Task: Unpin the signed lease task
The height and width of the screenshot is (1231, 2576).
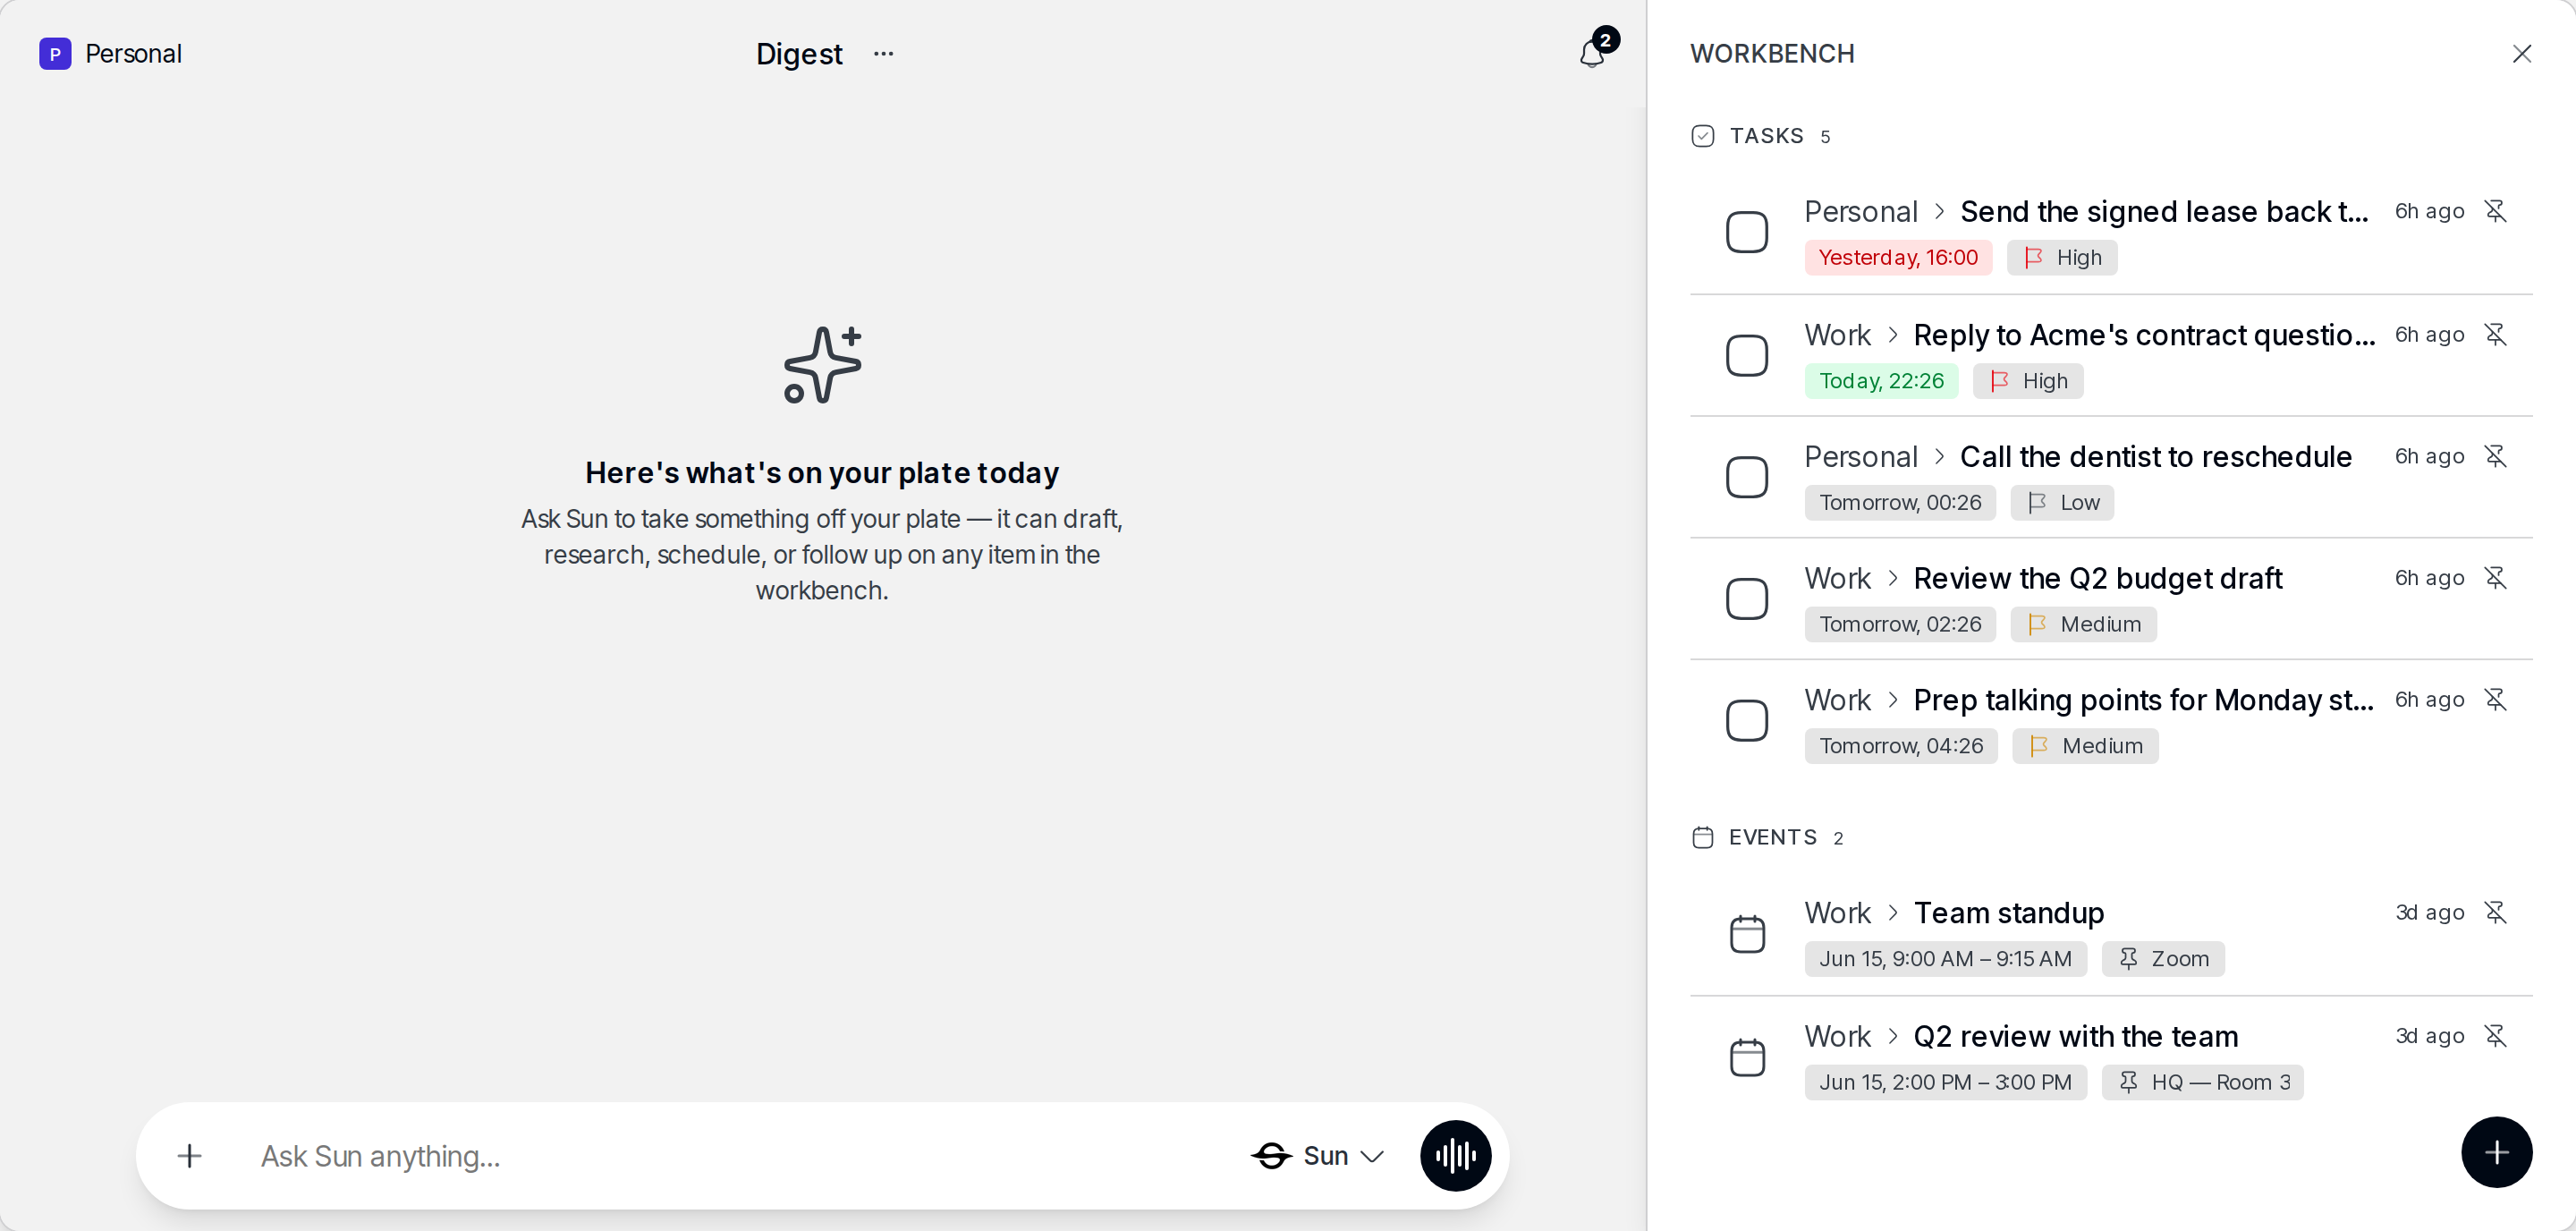Action: click(x=2495, y=211)
